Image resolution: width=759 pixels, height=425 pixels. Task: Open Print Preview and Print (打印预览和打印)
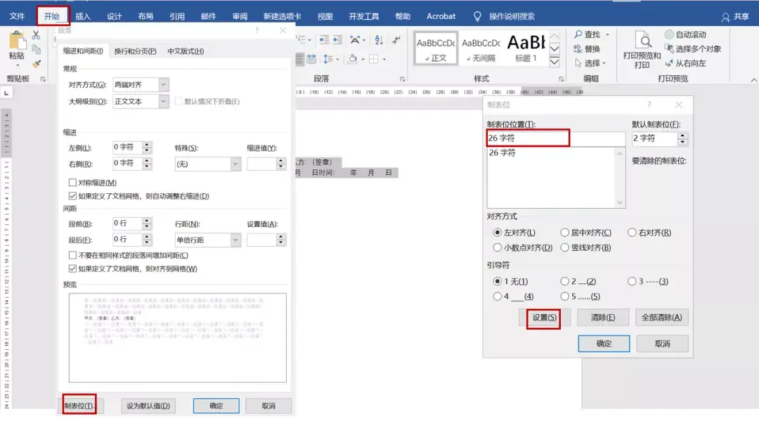click(x=642, y=49)
